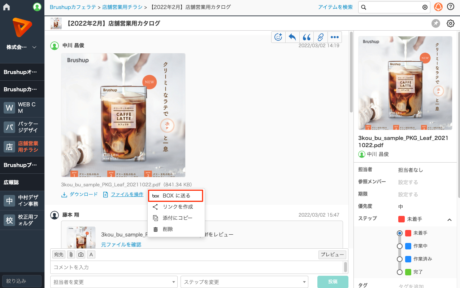Open the ステップを変更 dropdown

(244, 282)
